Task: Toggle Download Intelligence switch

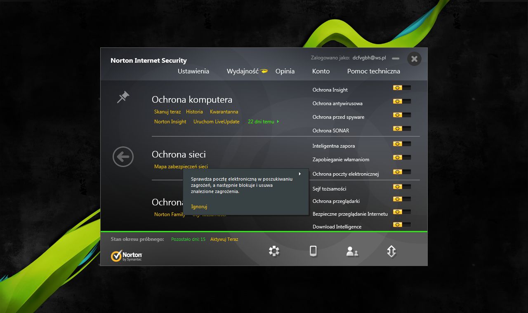Action: pos(402,224)
